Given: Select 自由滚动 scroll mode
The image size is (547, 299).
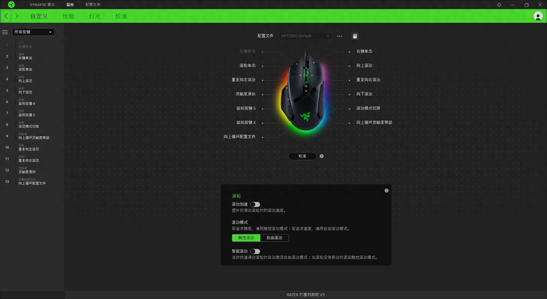Looking at the screenshot, I should [x=274, y=238].
